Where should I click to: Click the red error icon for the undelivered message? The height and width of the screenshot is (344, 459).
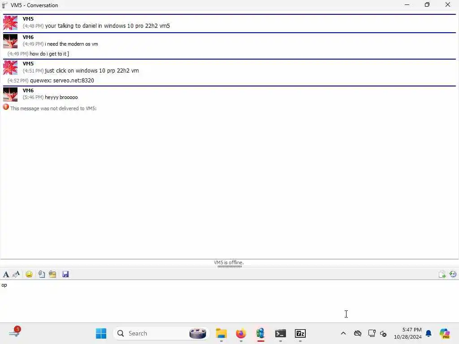click(6, 107)
